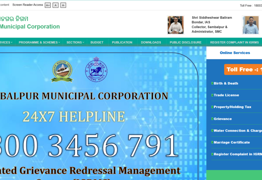Screen dimensions: 262x180
Task: Open Property/Holding Tax service link
Action: [232, 107]
